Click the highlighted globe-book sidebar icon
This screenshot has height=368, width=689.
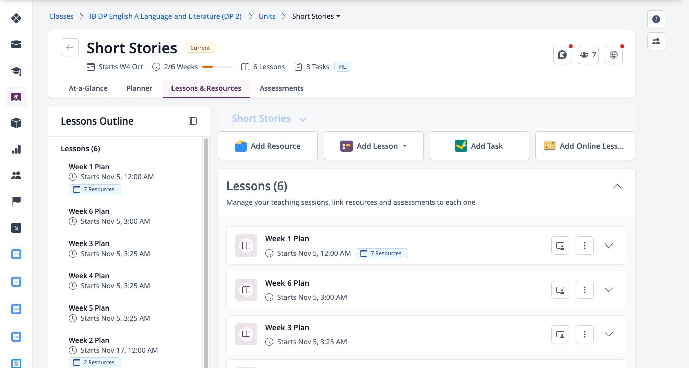(x=16, y=97)
